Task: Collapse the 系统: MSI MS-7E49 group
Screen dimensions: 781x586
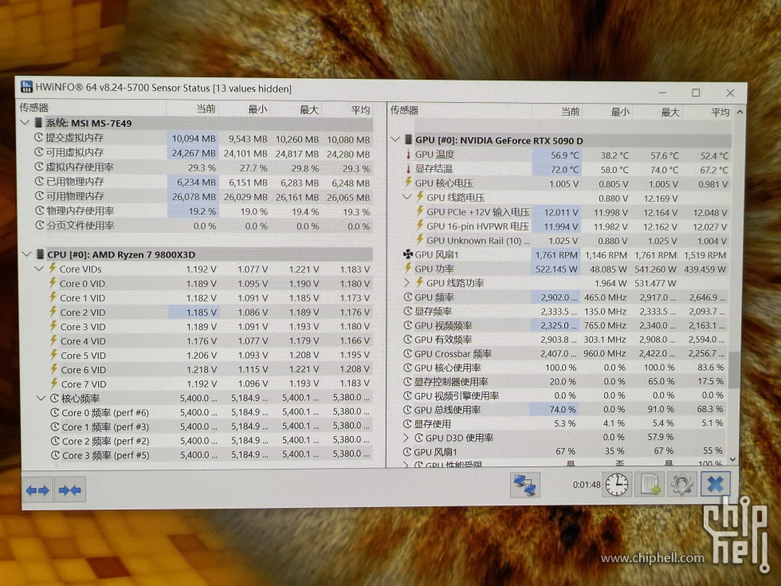Action: pyautogui.click(x=25, y=123)
